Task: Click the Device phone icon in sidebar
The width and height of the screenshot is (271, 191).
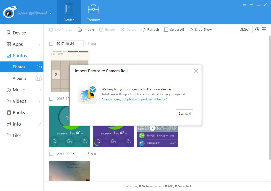Action: pos(9,33)
